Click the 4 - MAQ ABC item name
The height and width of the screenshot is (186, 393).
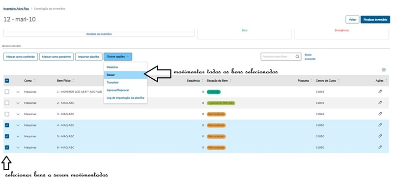(66, 125)
